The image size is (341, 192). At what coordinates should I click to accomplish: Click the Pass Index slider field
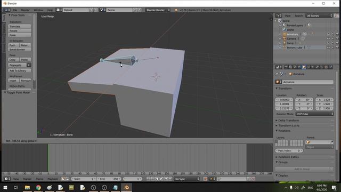tap(289, 150)
